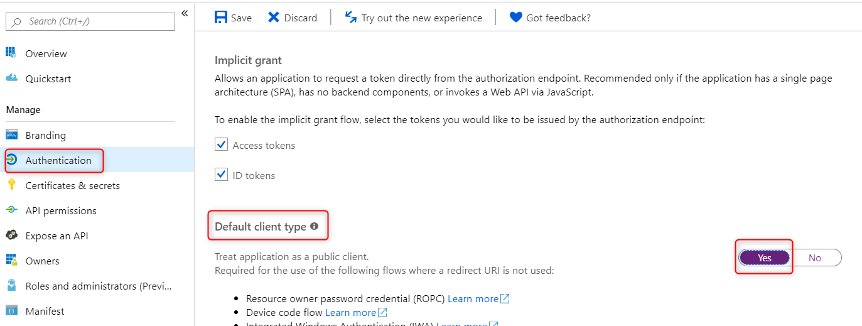This screenshot has width=862, height=326.
Task: Click the Expose an API cloud icon
Action: [x=11, y=235]
